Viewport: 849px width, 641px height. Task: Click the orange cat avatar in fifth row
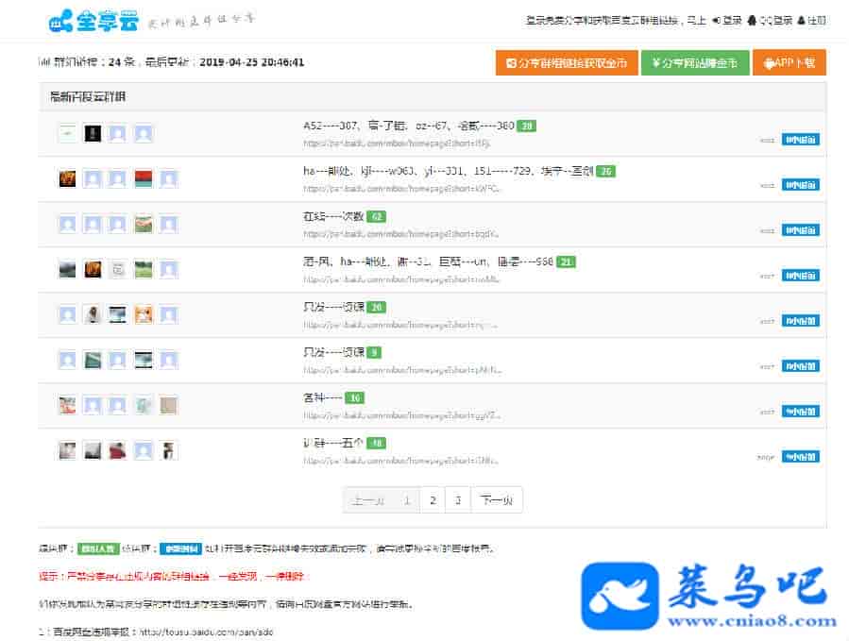[143, 314]
